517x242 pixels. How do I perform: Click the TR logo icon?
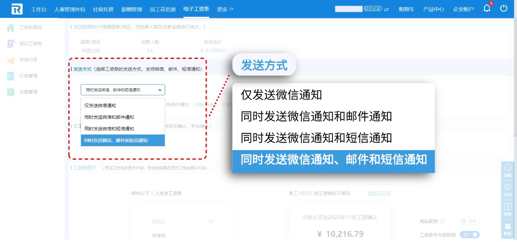coord(17,9)
